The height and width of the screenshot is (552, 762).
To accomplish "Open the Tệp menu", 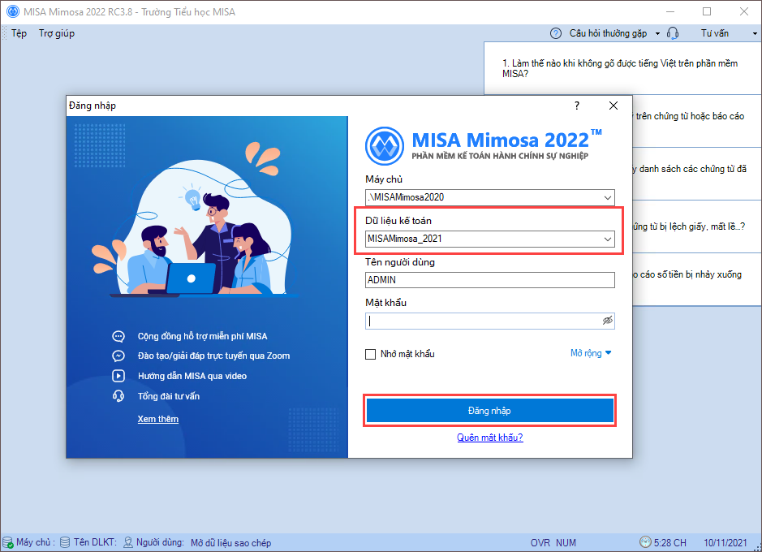I will click(x=19, y=33).
